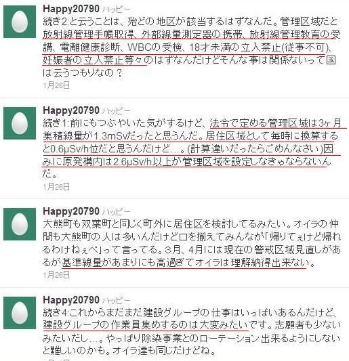Open Happy20790 profile from the 続き2 tweet
Image resolution: width=349 pixels, height=361 pixels.
coord(71,9)
